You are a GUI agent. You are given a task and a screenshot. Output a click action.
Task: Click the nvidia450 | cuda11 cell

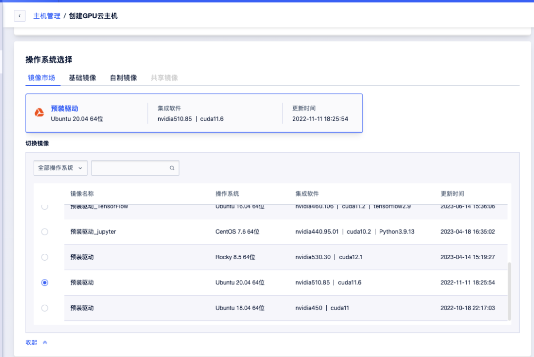click(322, 308)
